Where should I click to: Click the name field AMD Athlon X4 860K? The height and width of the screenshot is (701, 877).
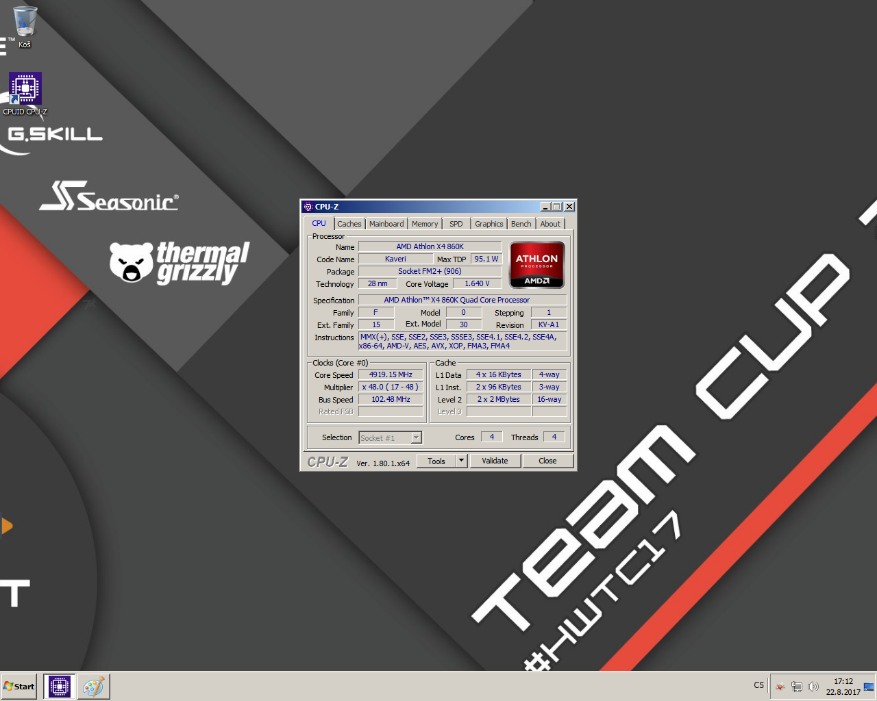(430, 246)
